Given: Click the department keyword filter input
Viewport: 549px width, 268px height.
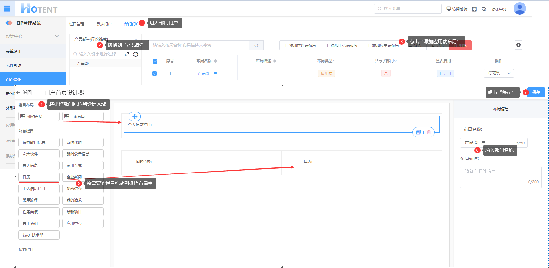Looking at the screenshot, I should pyautogui.click(x=97, y=54).
